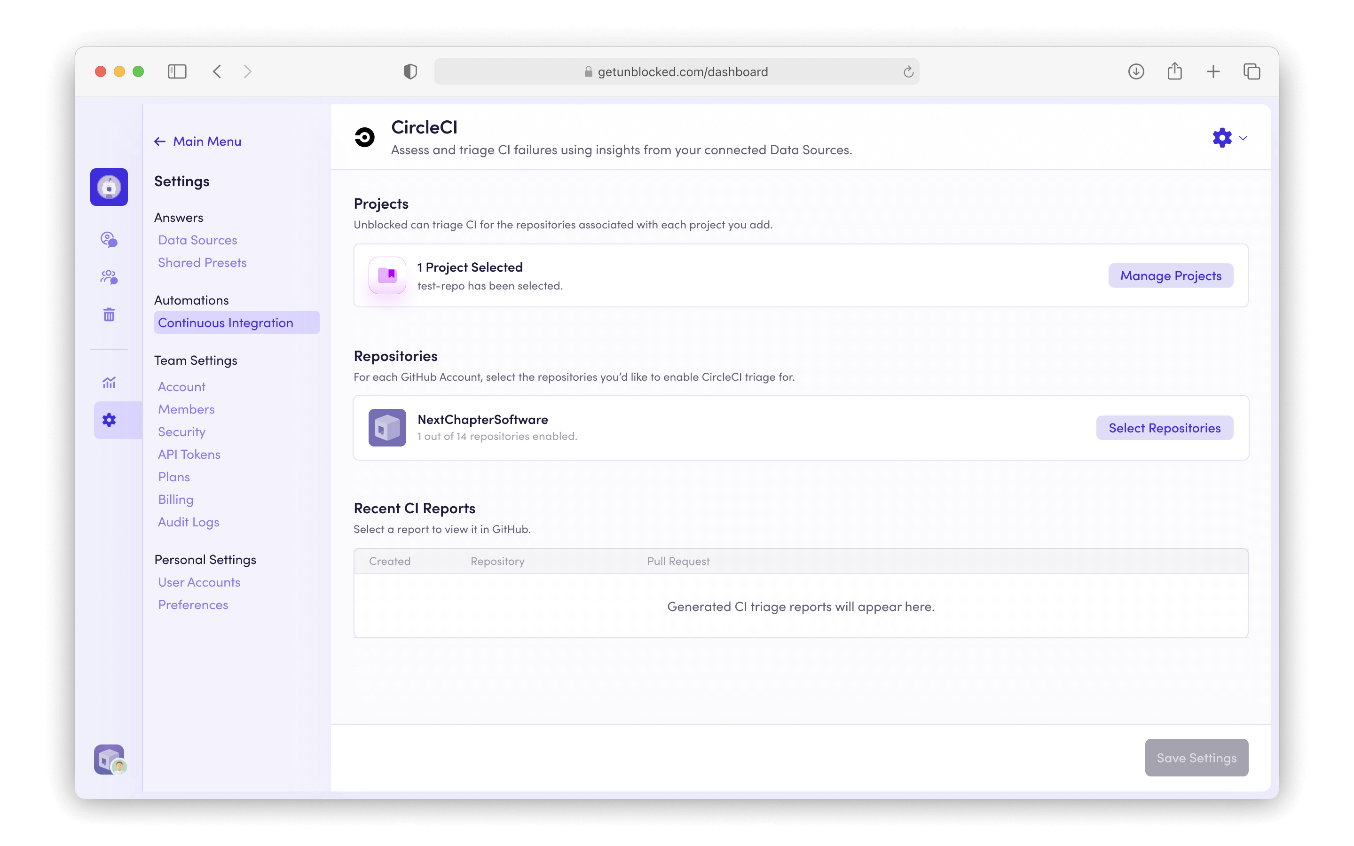Open Data Sources settings
The image size is (1354, 846).
[197, 240]
